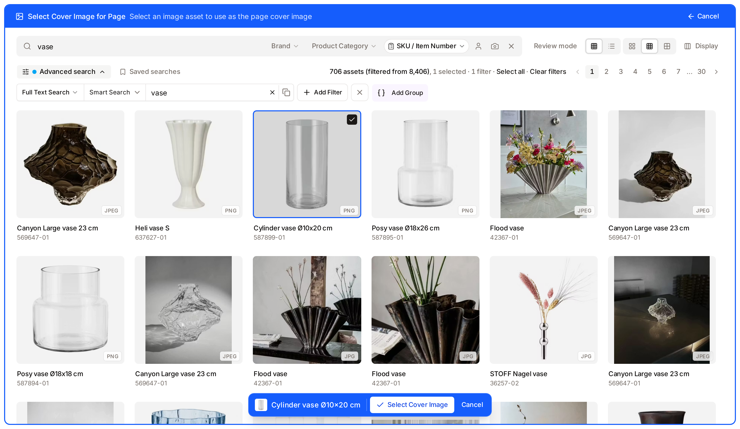The height and width of the screenshot is (429, 740).
Task: Click the Cylinder vase Ø10x20 cm title
Action: click(x=293, y=228)
